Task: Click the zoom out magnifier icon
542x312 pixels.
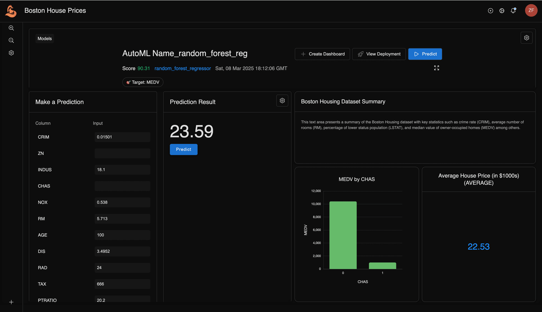Action: point(11,40)
